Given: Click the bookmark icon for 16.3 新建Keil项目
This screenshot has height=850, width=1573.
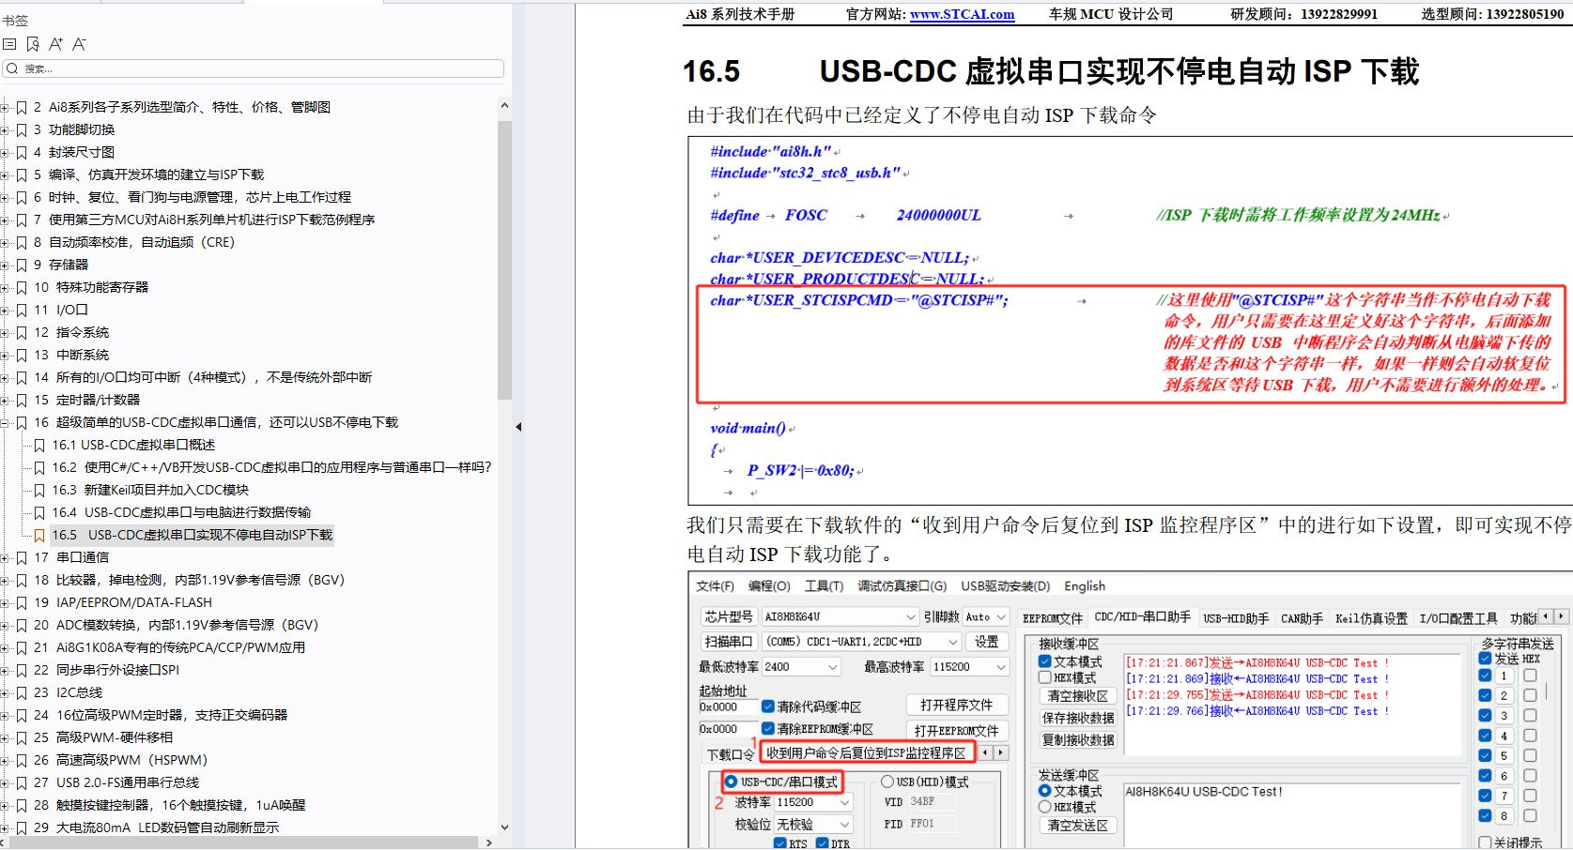Looking at the screenshot, I should click(x=39, y=490).
